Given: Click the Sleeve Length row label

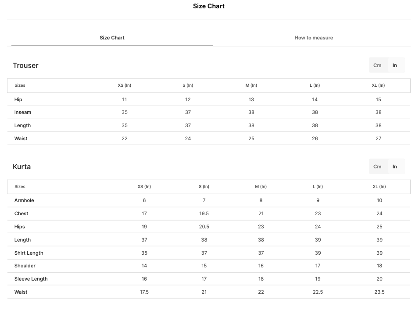Looking at the screenshot, I should 31,279.
